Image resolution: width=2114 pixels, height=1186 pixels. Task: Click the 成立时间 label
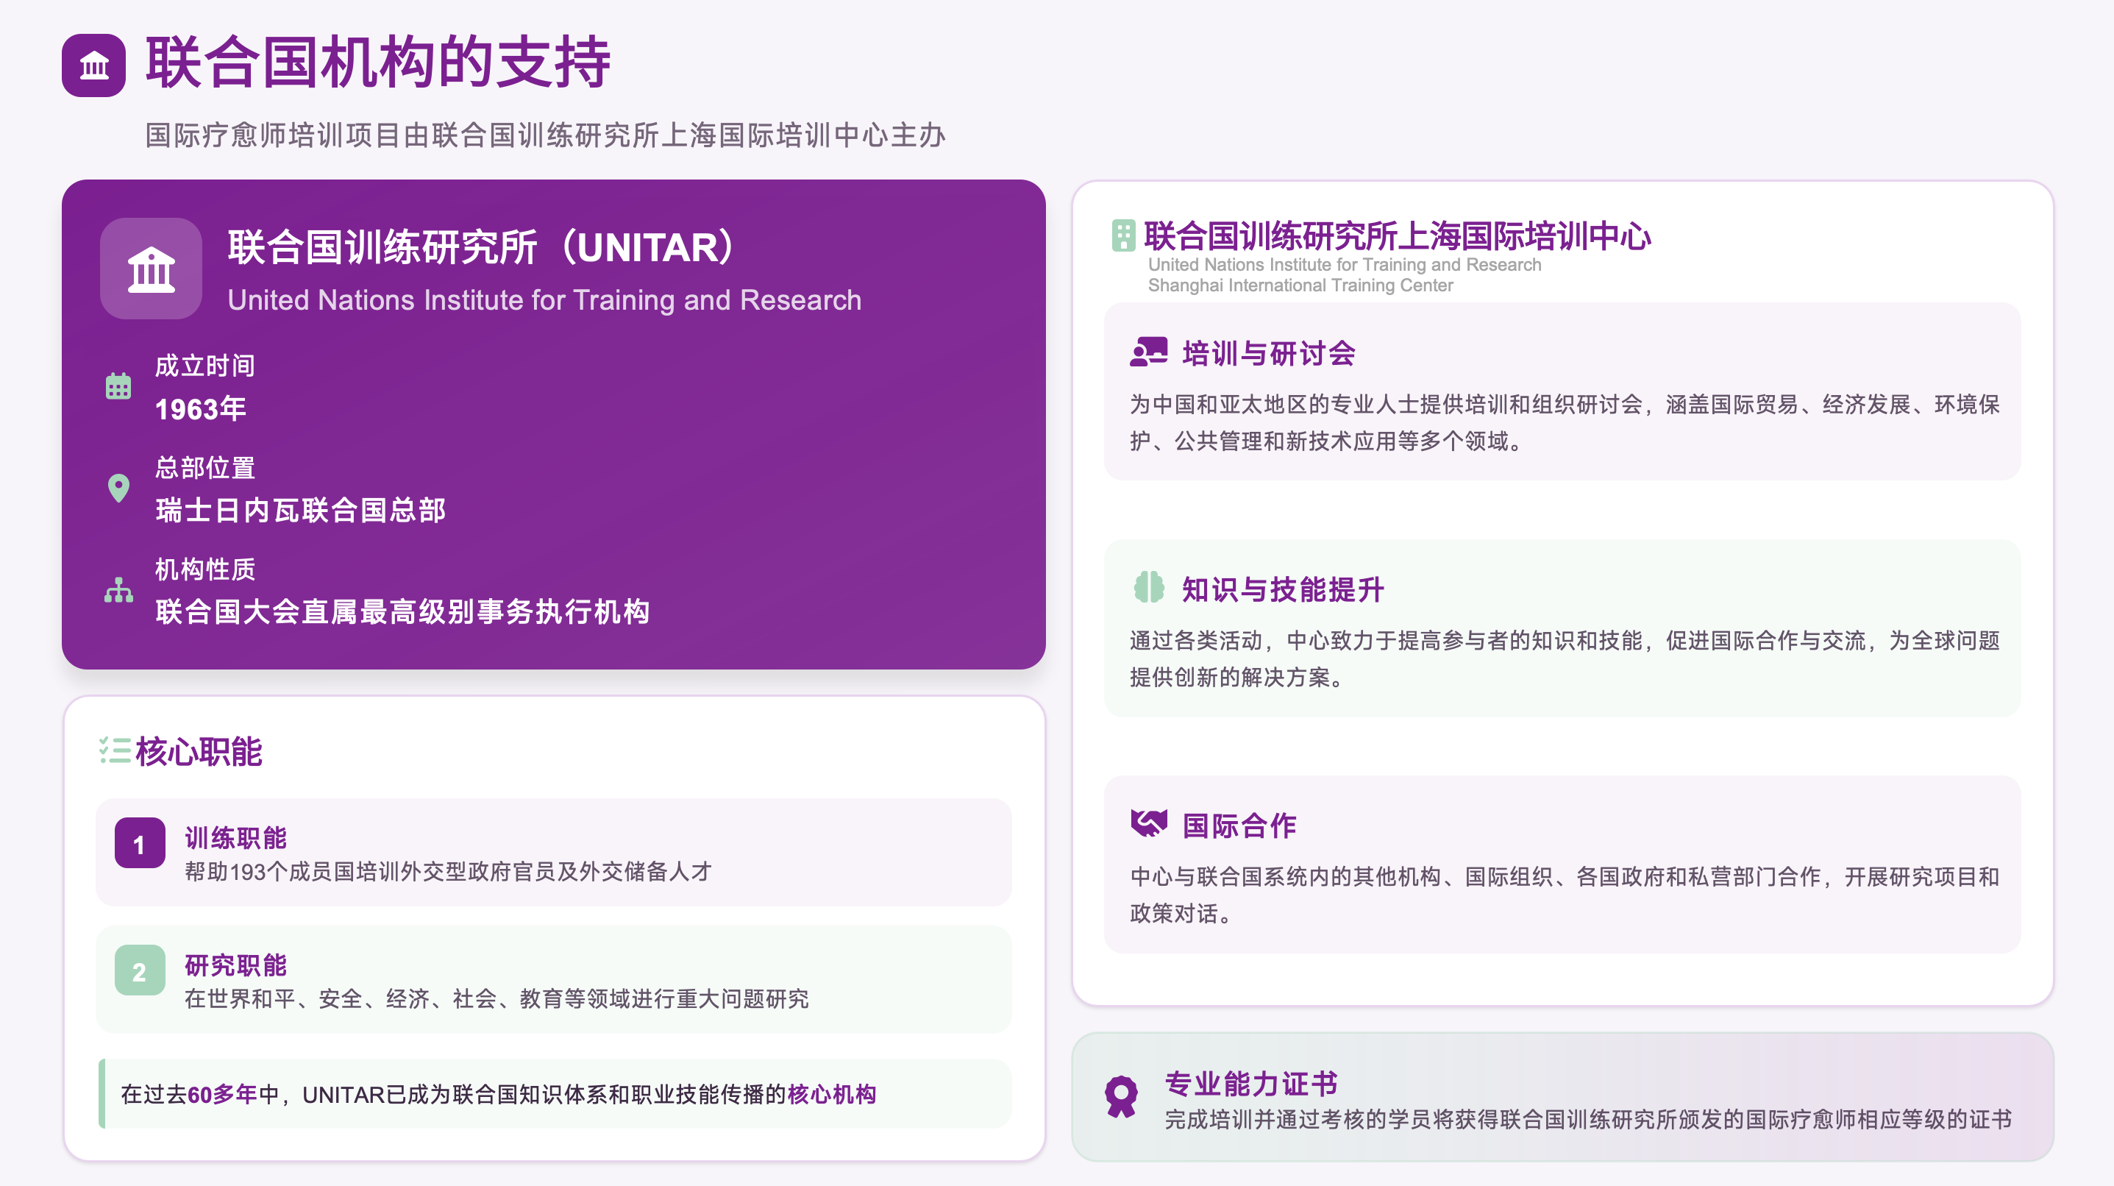coord(205,365)
